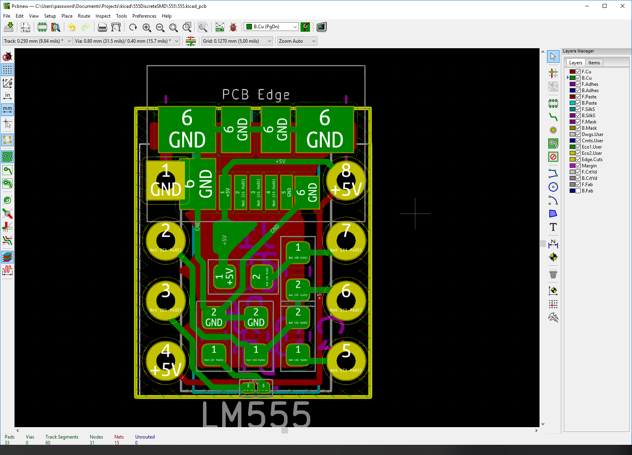
Task: Open the Footprint viewer icon
Action: click(56, 27)
